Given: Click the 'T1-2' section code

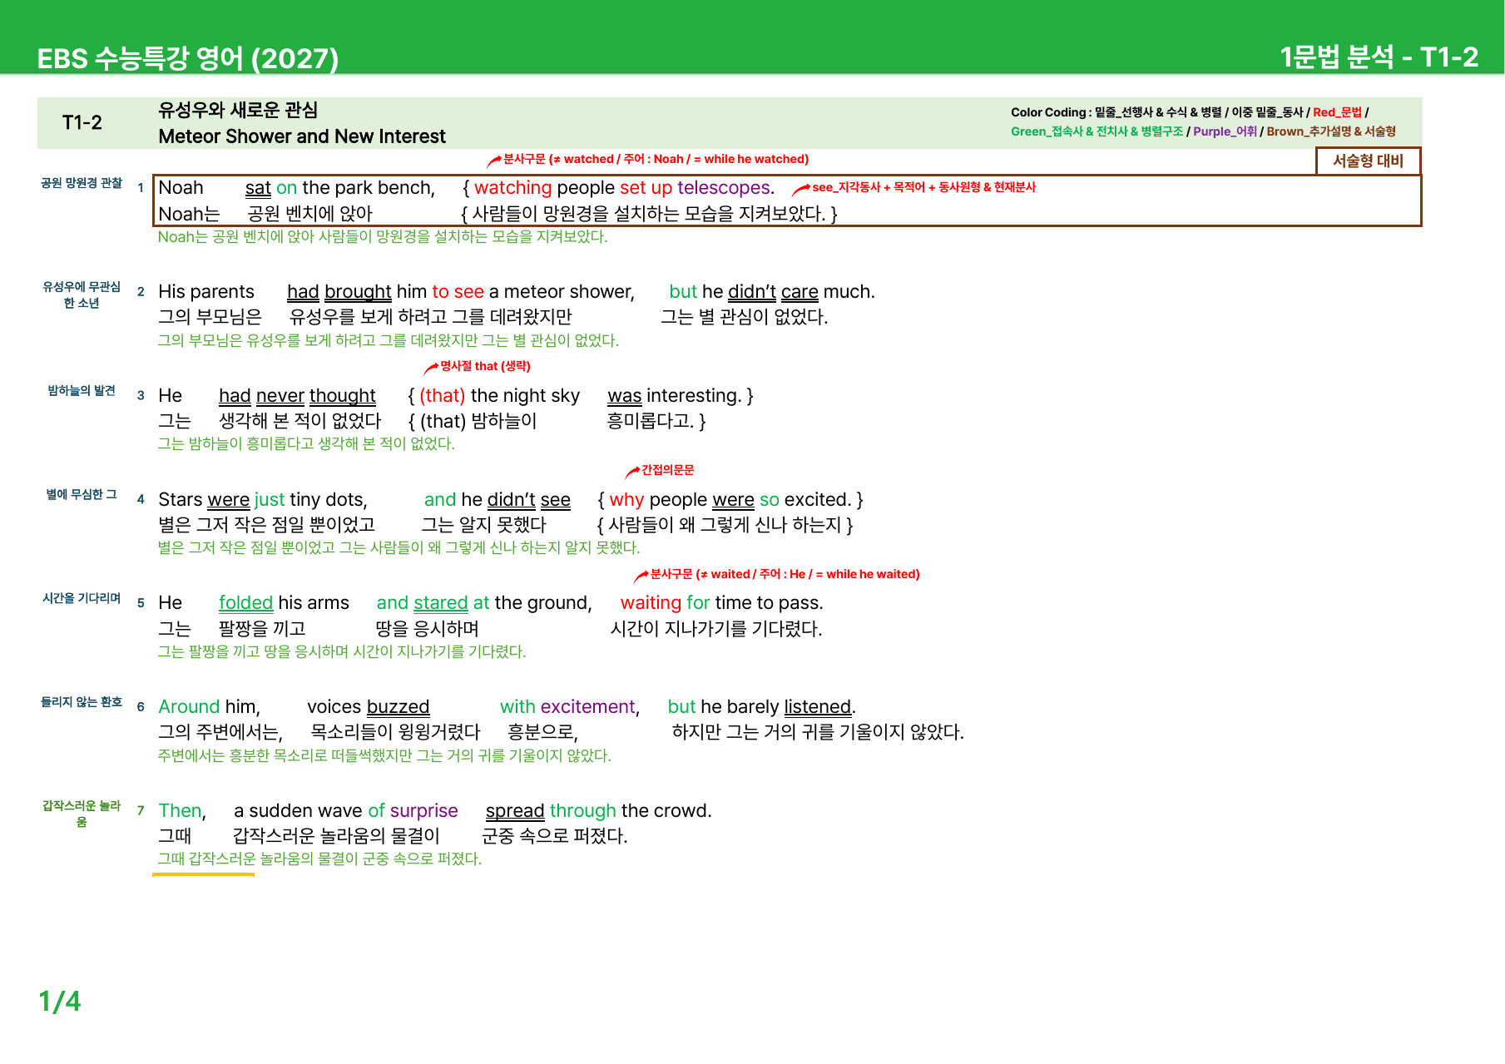Looking at the screenshot, I should click(x=82, y=122).
